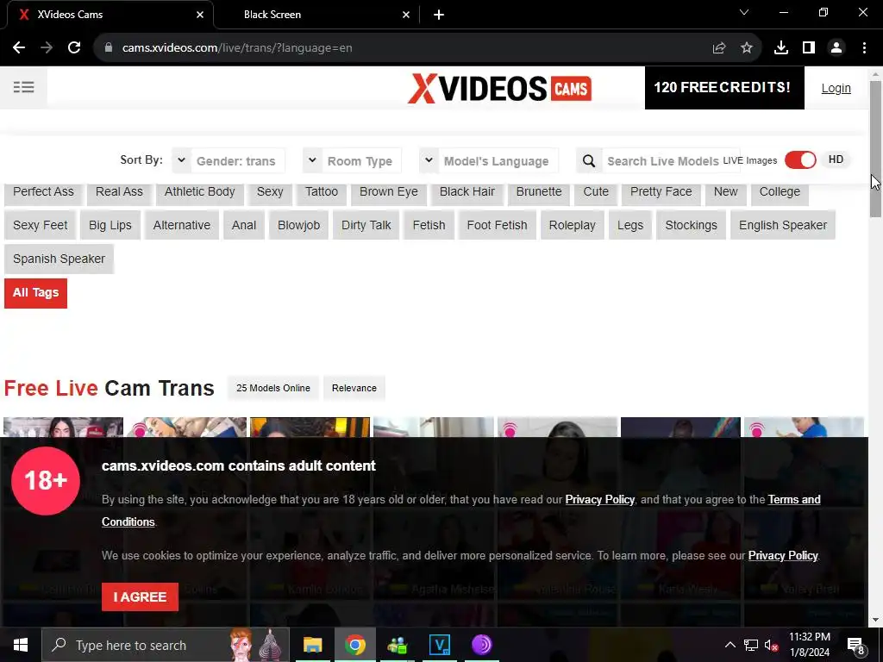Image resolution: width=883 pixels, height=662 pixels.
Task: Select the Cute tag
Action: pos(596,192)
